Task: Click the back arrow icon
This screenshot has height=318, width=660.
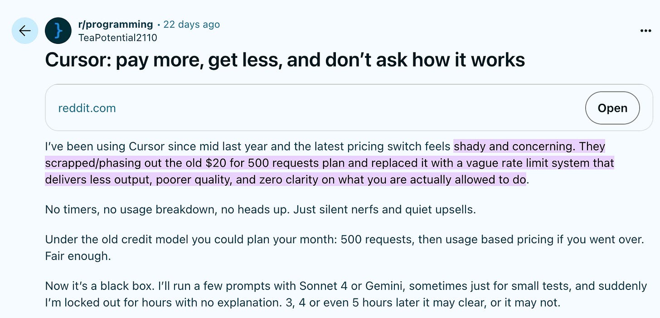Action: pyautogui.click(x=25, y=31)
